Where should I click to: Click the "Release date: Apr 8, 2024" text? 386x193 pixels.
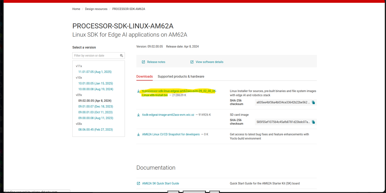pos(183,47)
